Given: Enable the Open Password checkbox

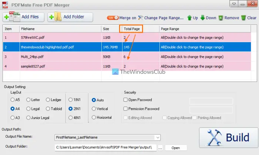Looking at the screenshot, I should click(125, 100).
